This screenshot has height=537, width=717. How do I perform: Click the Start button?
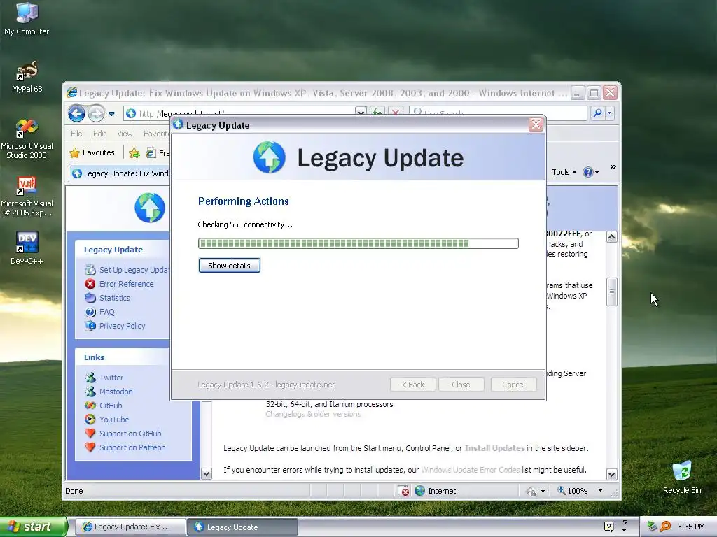click(33, 527)
